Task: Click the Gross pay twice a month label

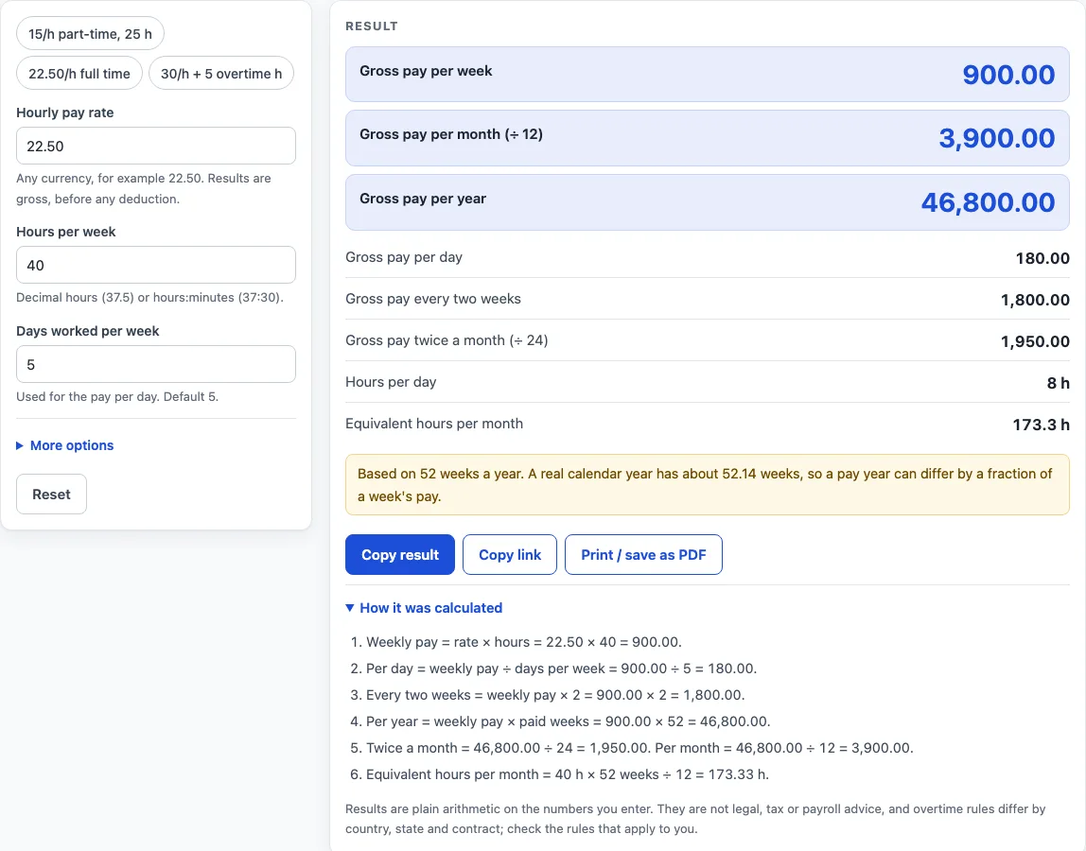Action: (447, 340)
